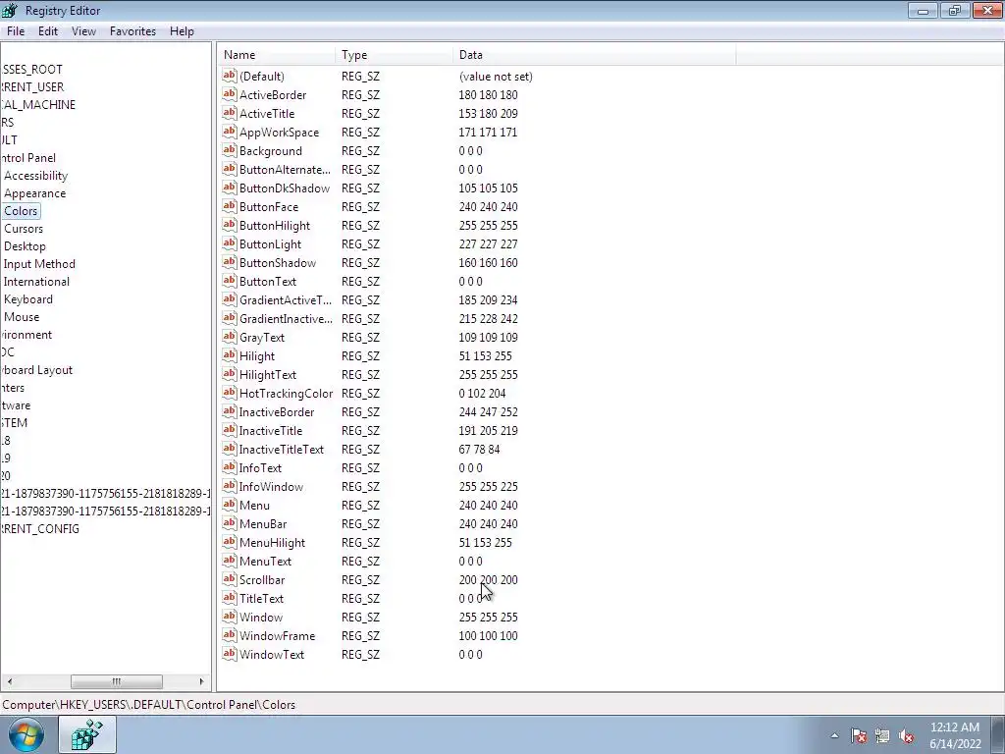Click the tree pane horizontal scrollbar thumb
This screenshot has height=754, width=1005.
tap(116, 681)
